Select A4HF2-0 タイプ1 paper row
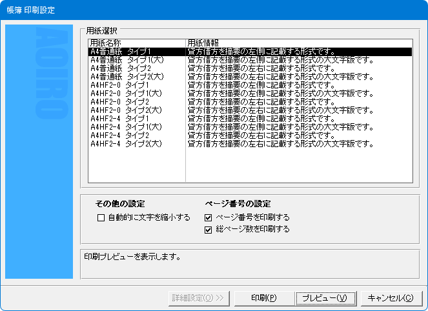 (119, 85)
